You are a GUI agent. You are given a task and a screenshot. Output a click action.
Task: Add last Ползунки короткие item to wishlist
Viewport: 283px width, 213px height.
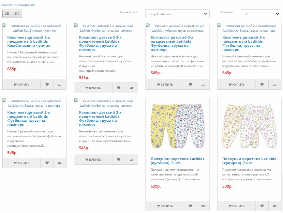point(262,206)
